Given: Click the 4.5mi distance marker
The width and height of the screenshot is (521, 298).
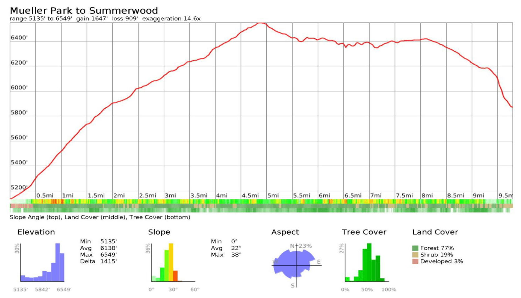Looking at the screenshot, I should 250,196.
